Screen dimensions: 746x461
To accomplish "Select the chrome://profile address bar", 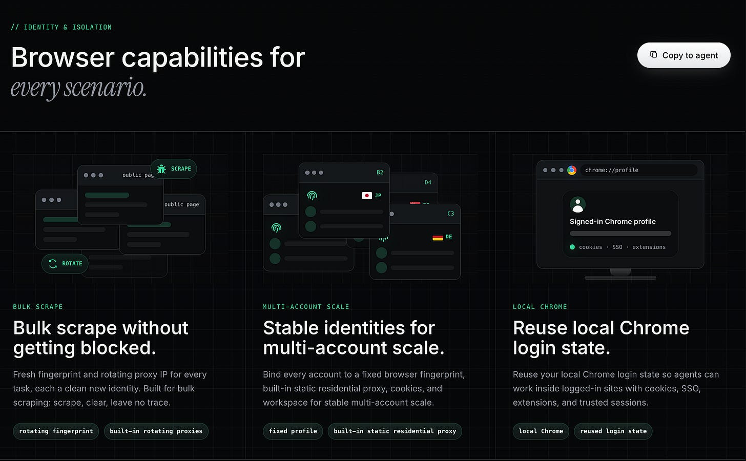I will pos(638,170).
